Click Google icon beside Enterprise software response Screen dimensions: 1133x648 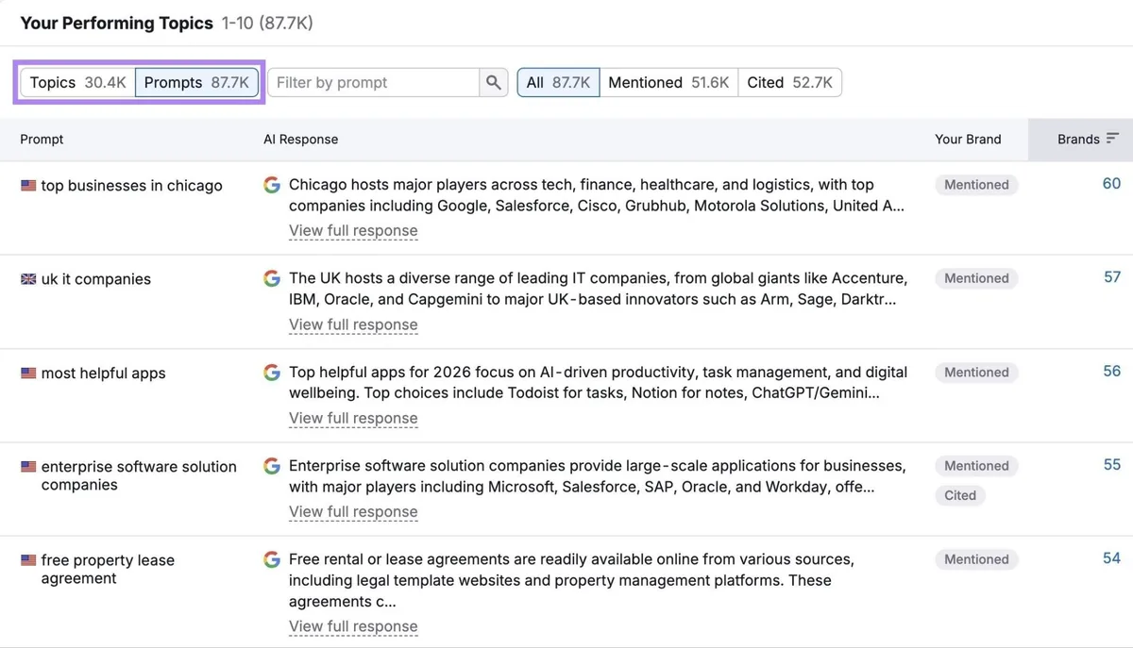[272, 466]
